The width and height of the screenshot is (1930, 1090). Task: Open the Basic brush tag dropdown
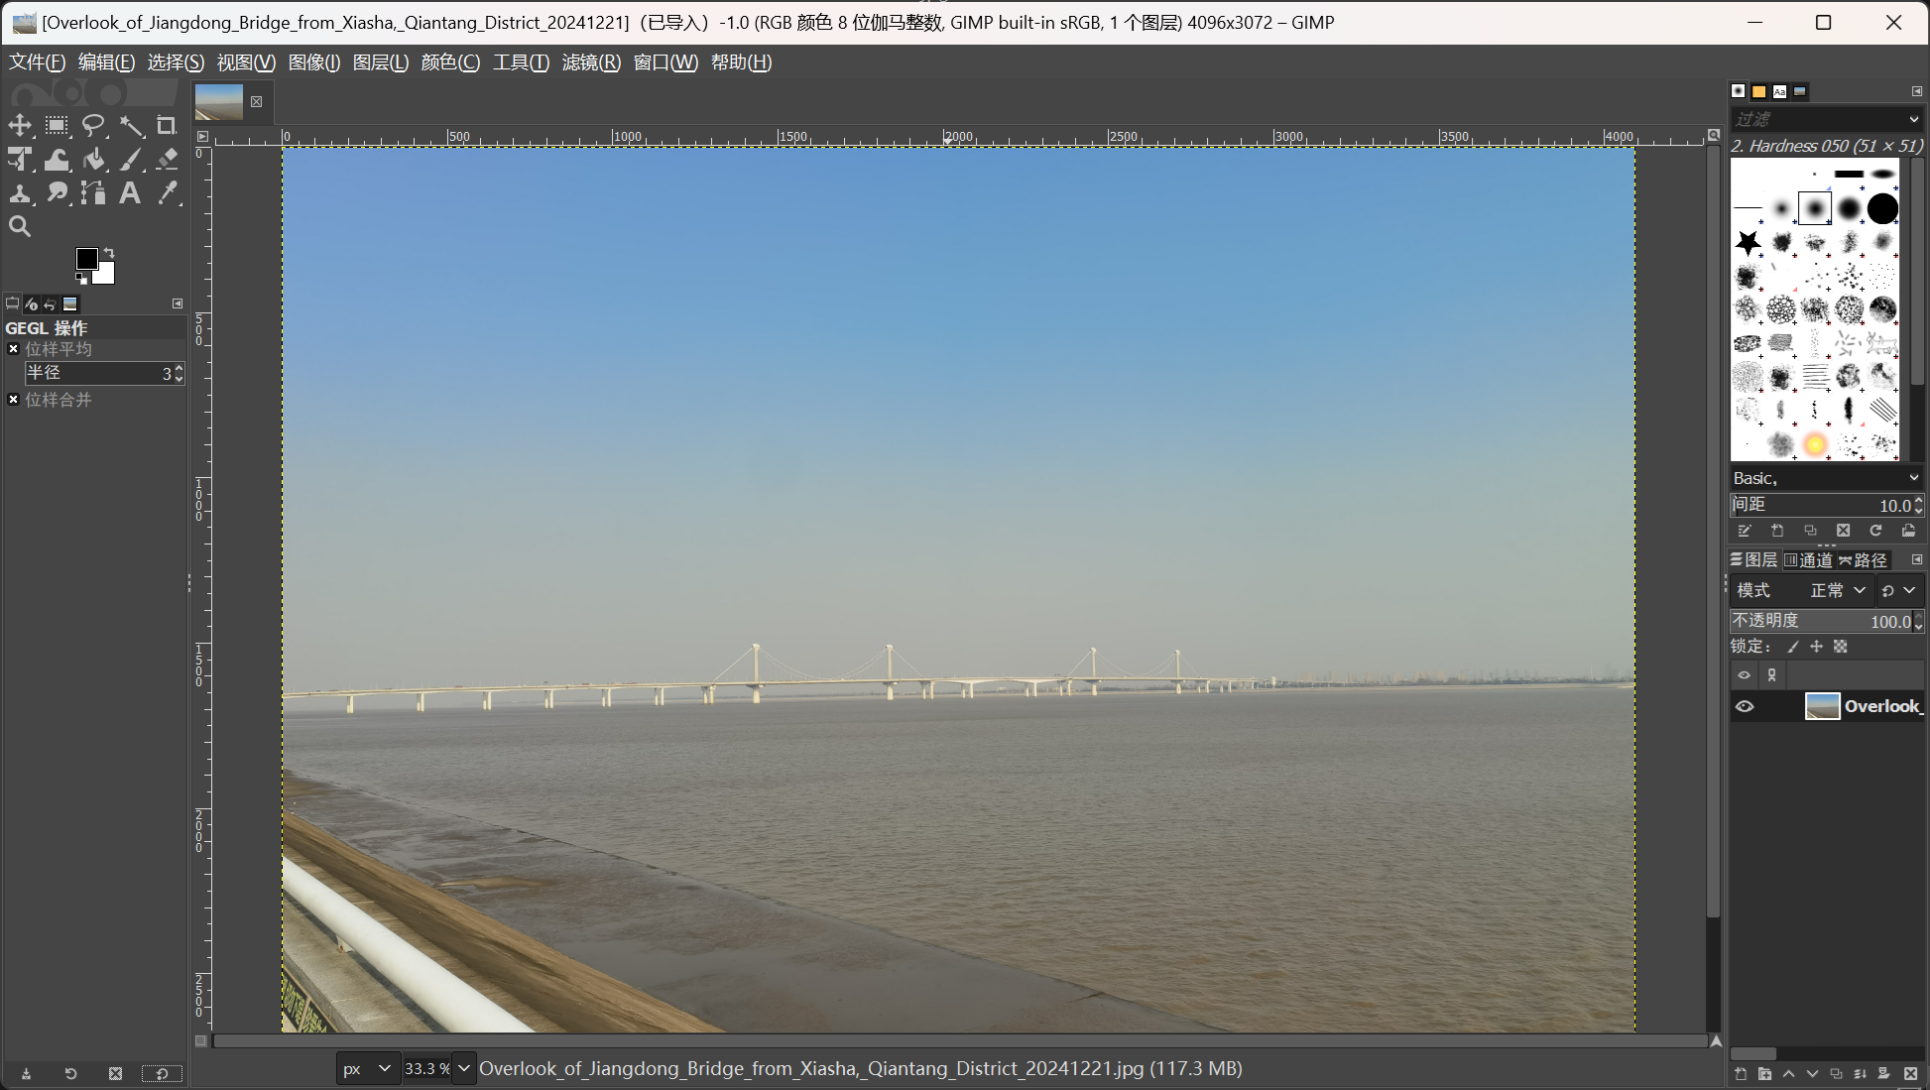pos(1914,478)
